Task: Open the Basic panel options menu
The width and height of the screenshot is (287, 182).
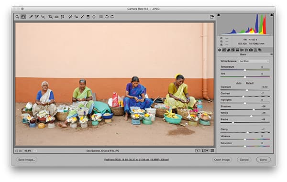Action: (271, 54)
